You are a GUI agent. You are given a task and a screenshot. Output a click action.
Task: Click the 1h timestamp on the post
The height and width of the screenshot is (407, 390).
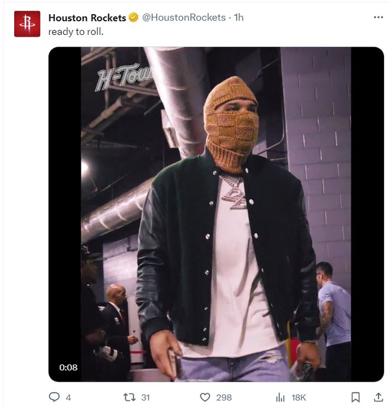pos(239,18)
